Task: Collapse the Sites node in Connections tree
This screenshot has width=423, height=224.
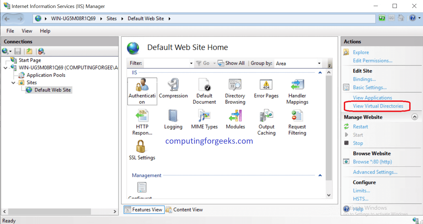Action: coord(13,82)
